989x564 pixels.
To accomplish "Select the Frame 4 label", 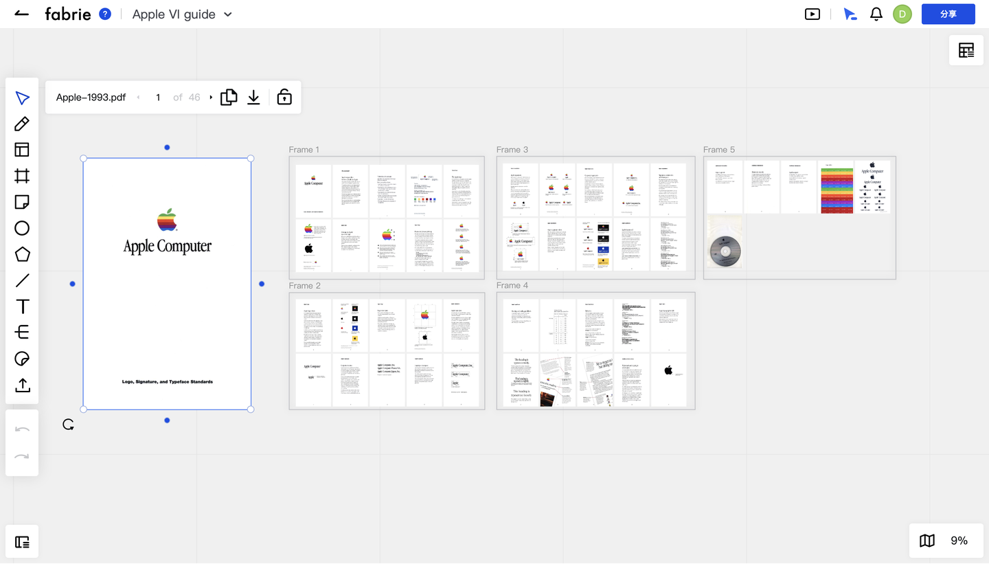I will pyautogui.click(x=512, y=286).
